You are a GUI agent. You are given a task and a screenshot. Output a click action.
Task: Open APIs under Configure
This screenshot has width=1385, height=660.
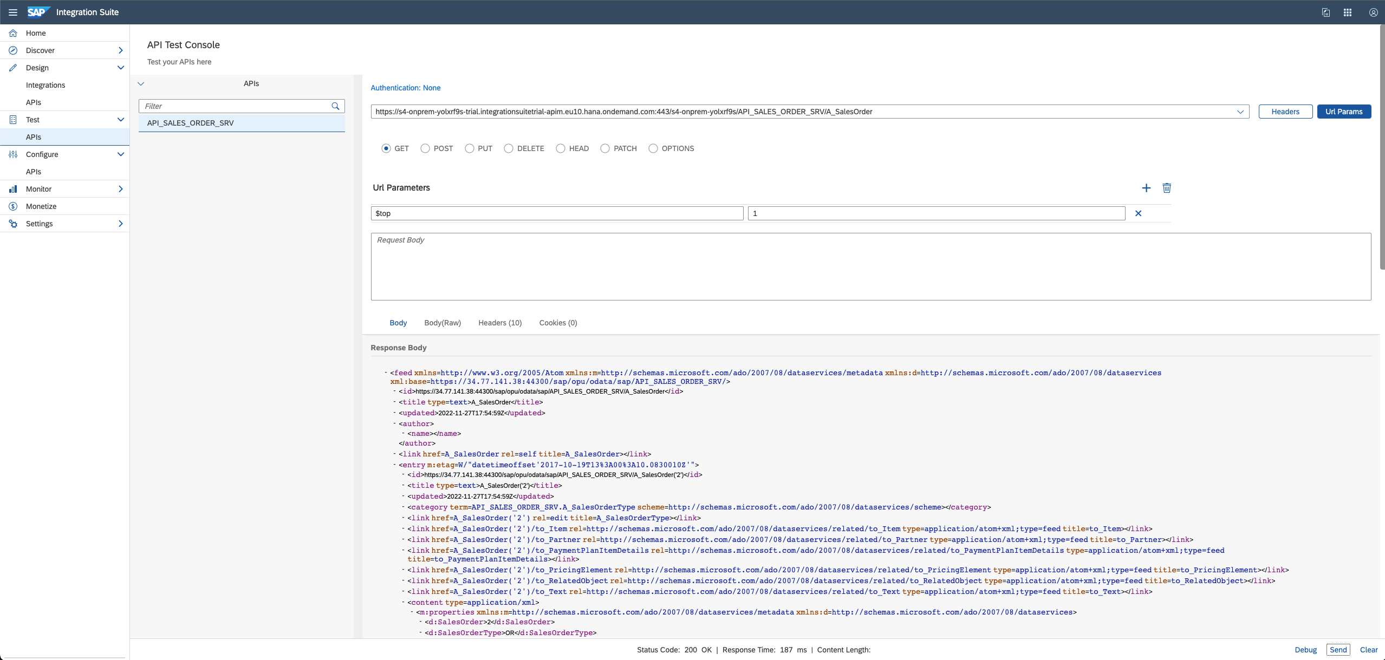(34, 172)
